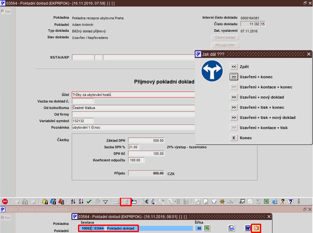Click the brown ship's wheel icon
Viewport: 313px width, 233px height.
(x=222, y=202)
